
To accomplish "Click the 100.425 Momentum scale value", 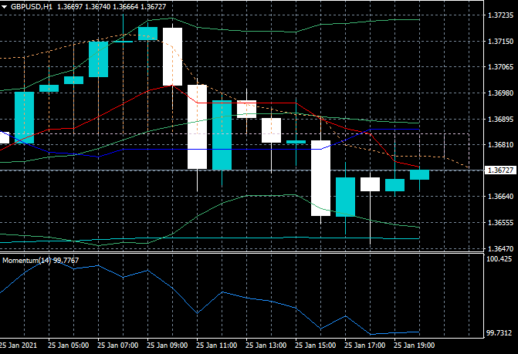I will pyautogui.click(x=499, y=259).
